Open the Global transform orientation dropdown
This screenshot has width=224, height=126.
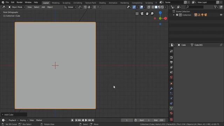pyautogui.click(x=70, y=7)
